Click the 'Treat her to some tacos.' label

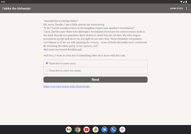click(x=63, y=63)
